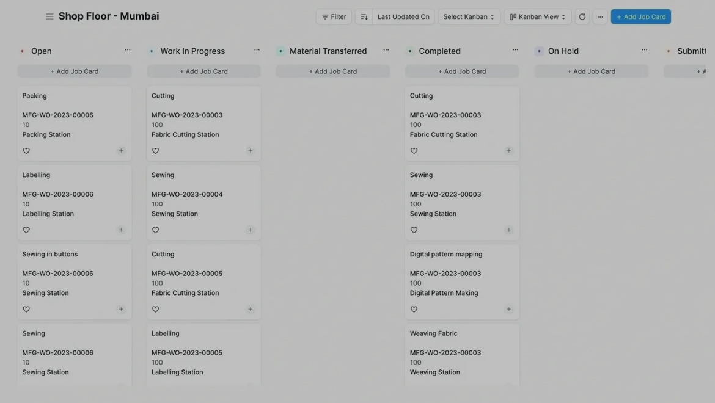Click the blue Add Job Card button
Viewport: 715px width, 403px height.
(640, 16)
